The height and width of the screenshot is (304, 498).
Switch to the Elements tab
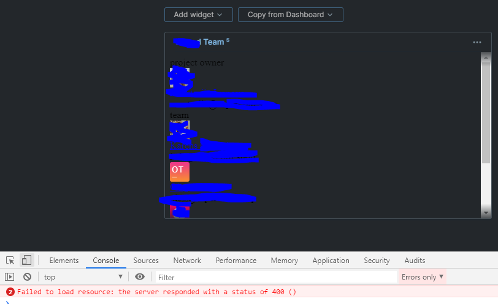pos(64,261)
